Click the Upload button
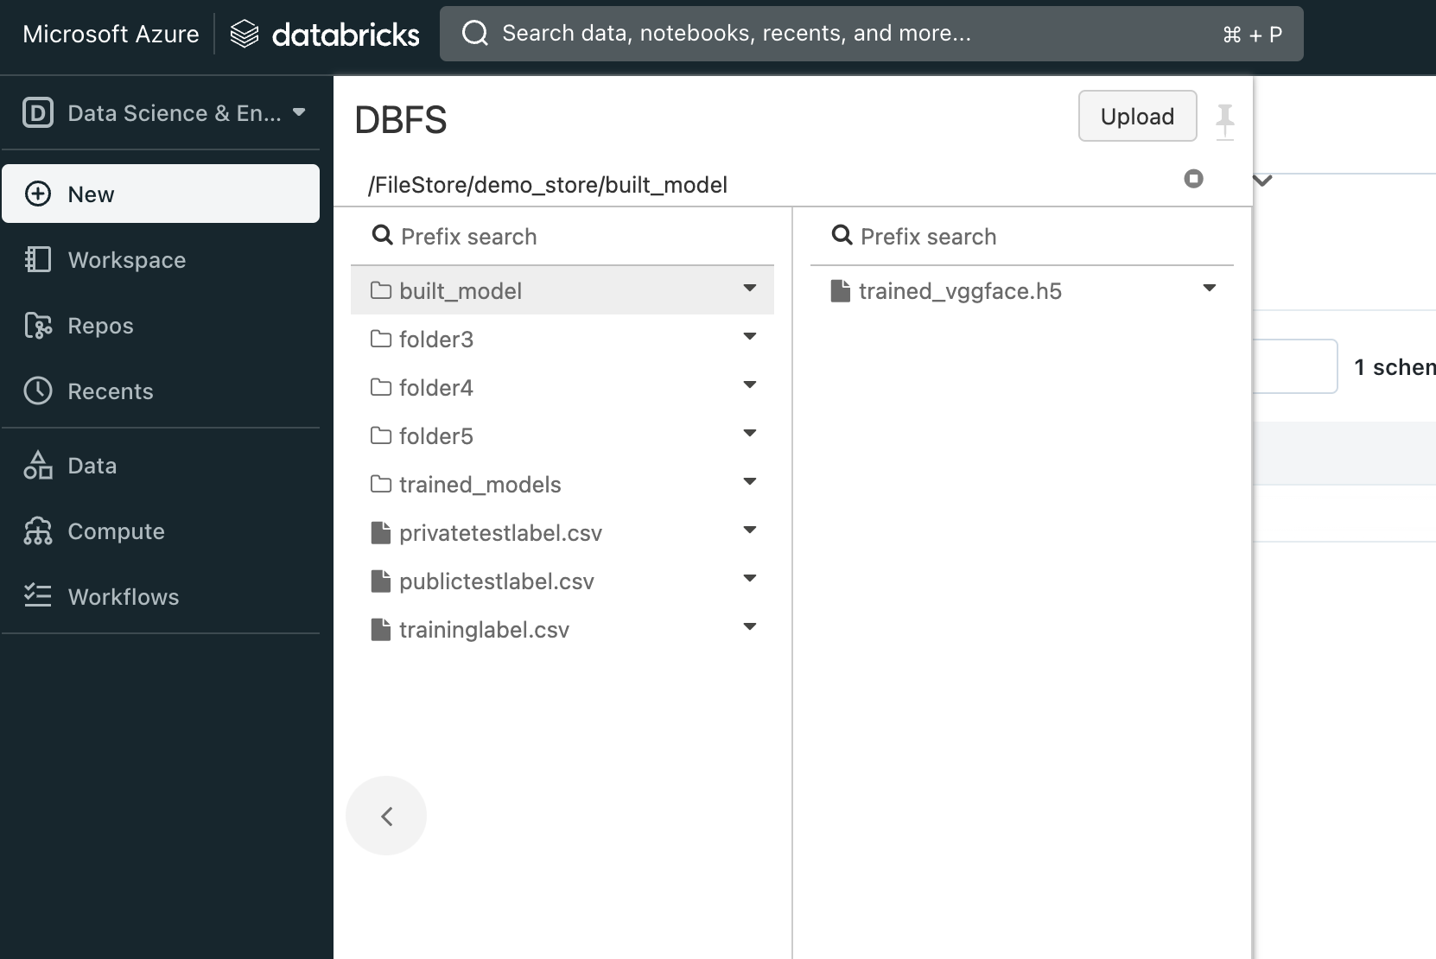This screenshot has height=959, width=1436. [x=1137, y=116]
